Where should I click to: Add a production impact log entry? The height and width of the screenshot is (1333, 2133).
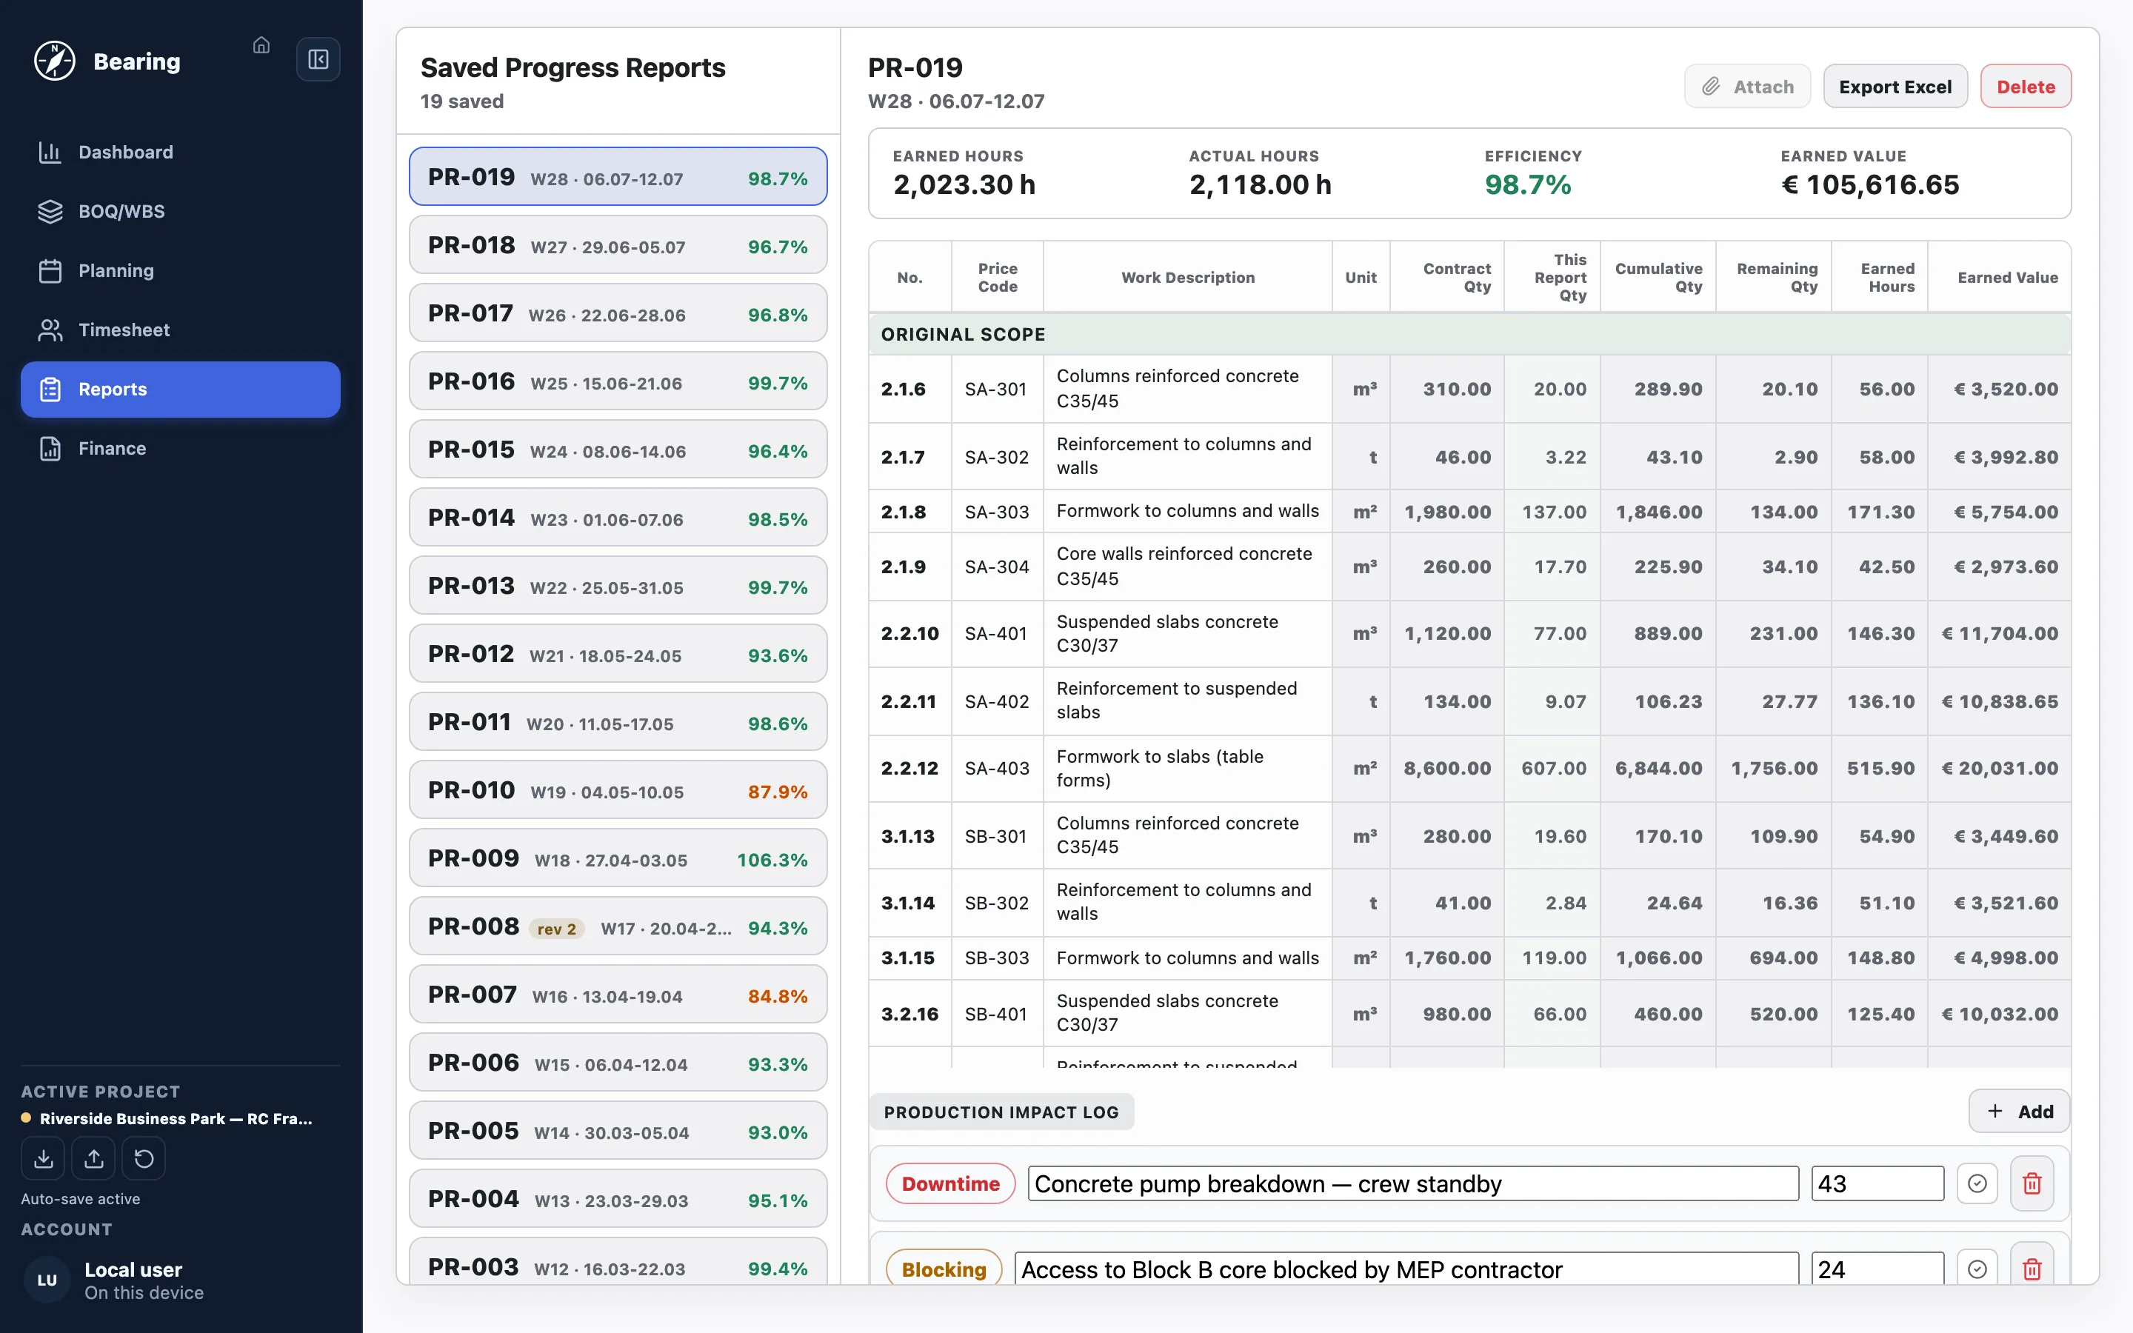[x=2019, y=1112]
